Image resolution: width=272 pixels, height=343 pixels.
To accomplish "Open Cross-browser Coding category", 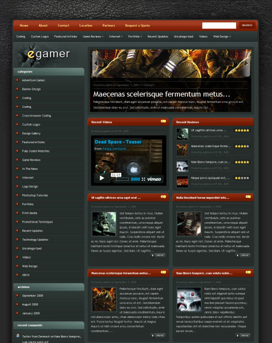I will (x=36, y=116).
